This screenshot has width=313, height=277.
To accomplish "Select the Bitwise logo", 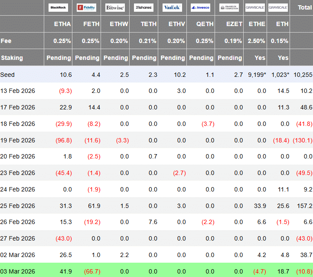I will tap(115, 7).
